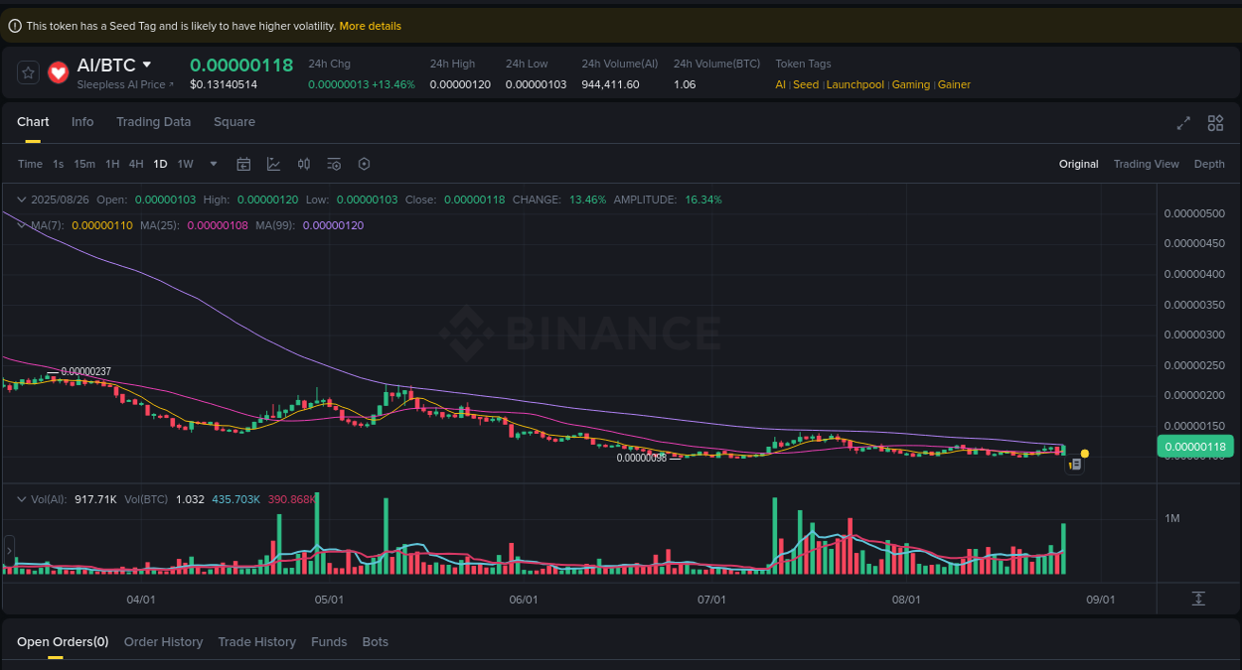Collapse the MA indicators row
1242x670 pixels.
[x=22, y=225]
